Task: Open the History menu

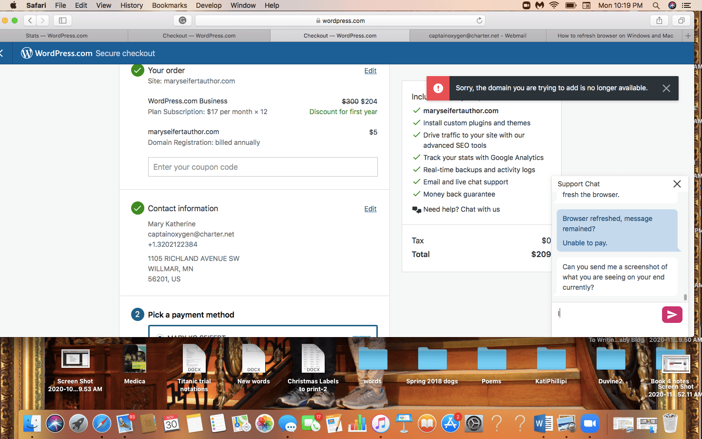Action: coord(132,5)
